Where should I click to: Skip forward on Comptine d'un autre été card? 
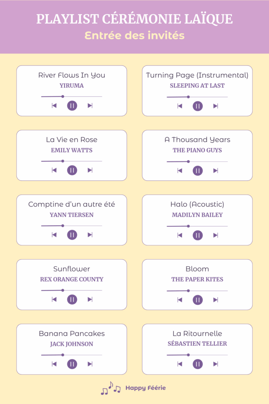click(90, 235)
